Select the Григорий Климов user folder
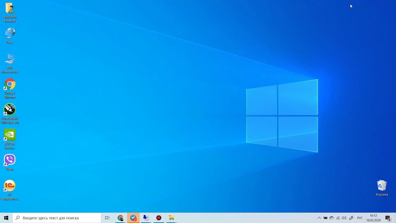 tap(10, 8)
